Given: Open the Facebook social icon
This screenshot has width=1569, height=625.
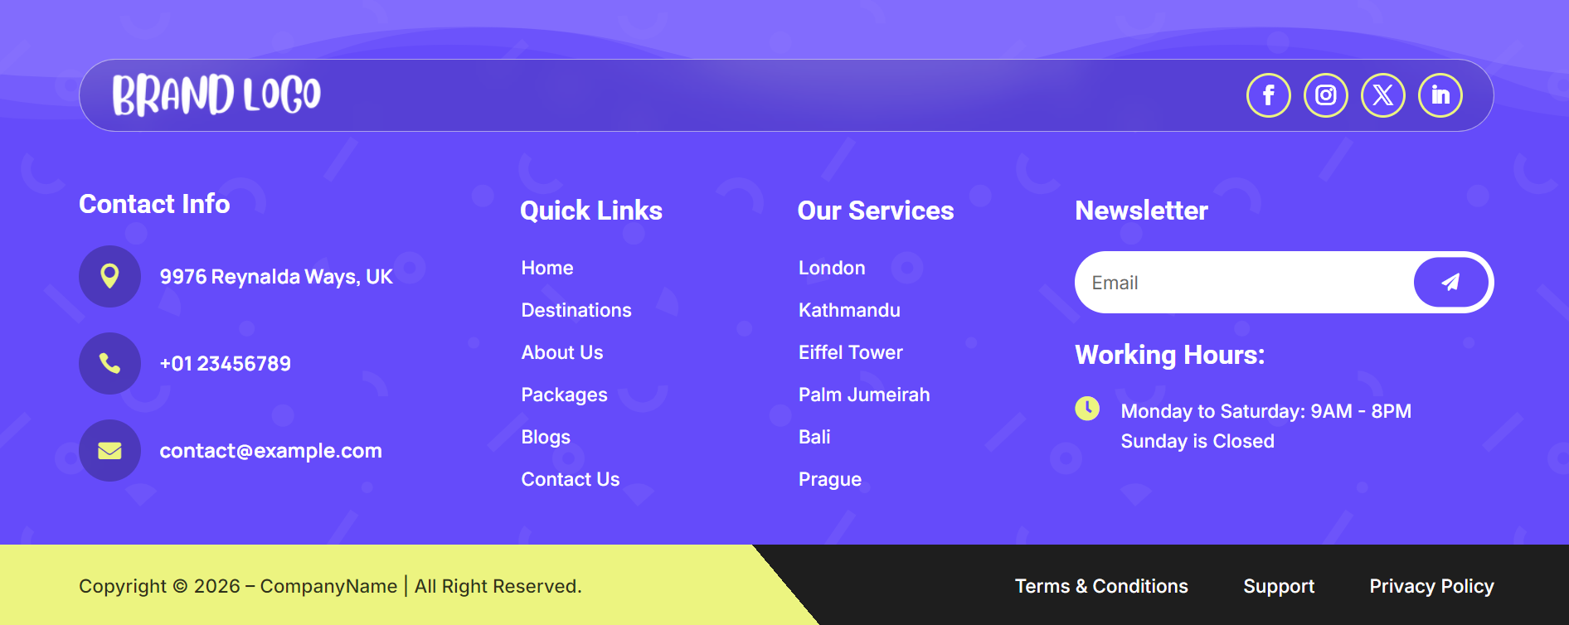Looking at the screenshot, I should click(1268, 95).
